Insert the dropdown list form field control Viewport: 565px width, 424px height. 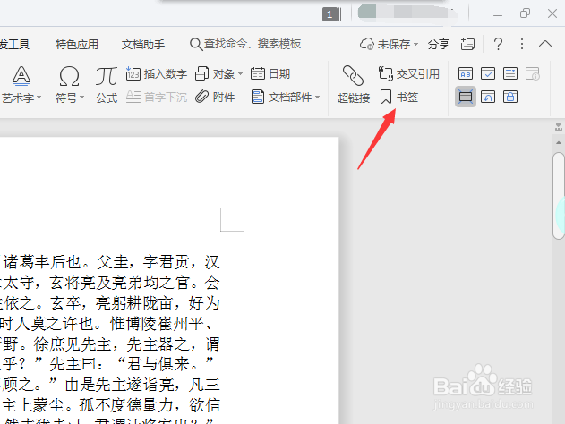pos(510,73)
